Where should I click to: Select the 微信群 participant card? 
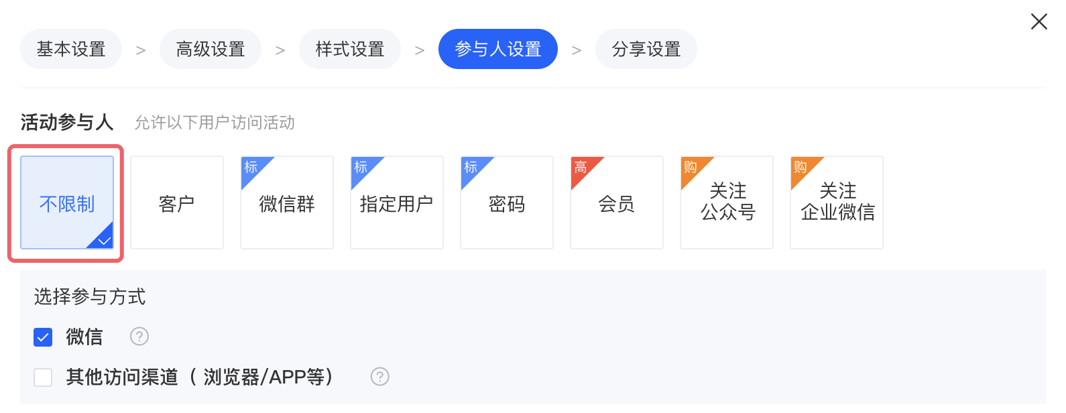[287, 202]
